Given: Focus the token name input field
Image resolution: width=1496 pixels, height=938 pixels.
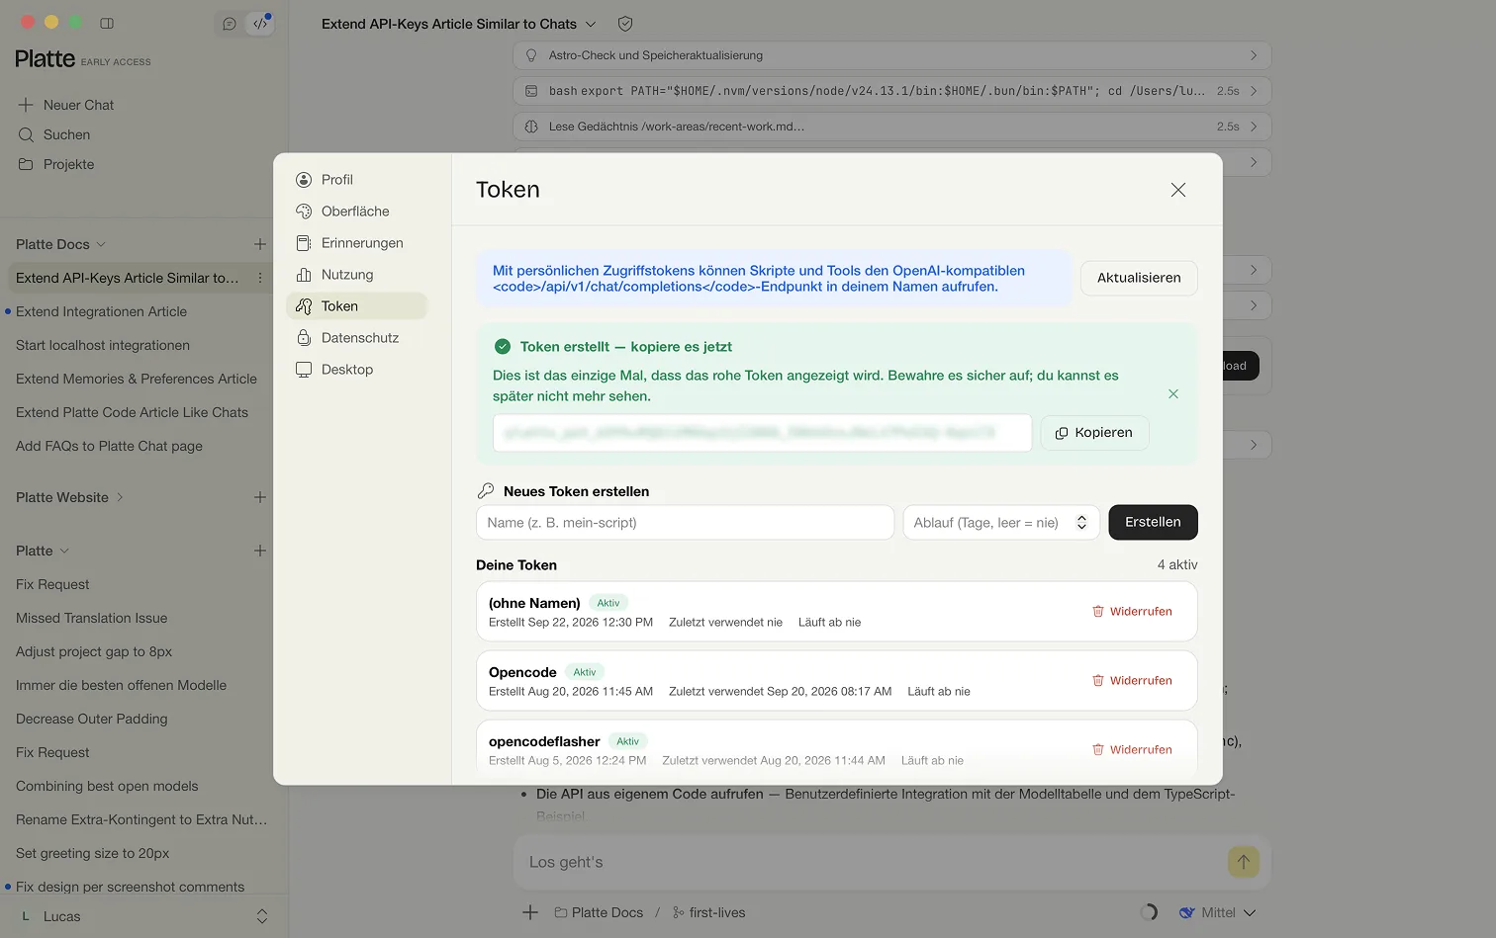Looking at the screenshot, I should point(685,523).
